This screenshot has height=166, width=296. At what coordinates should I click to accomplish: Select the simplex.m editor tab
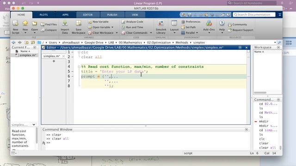pyautogui.click(x=52, y=56)
